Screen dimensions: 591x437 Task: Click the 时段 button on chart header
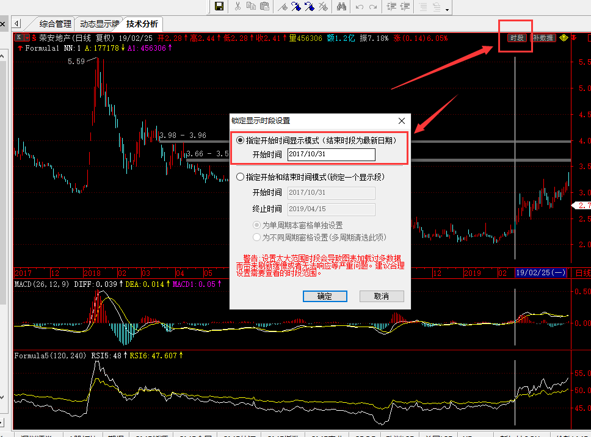[x=517, y=38]
